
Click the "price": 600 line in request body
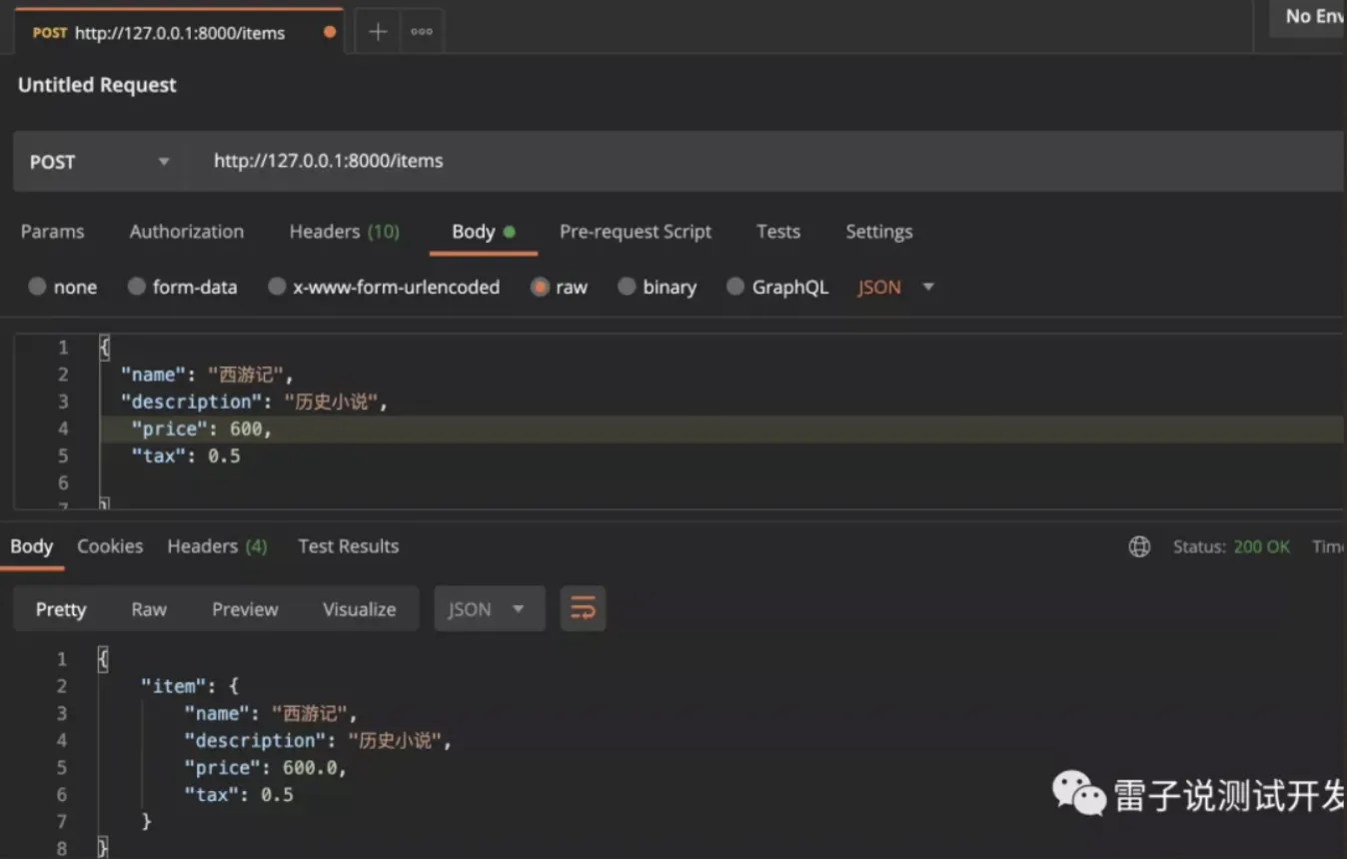tap(202, 429)
